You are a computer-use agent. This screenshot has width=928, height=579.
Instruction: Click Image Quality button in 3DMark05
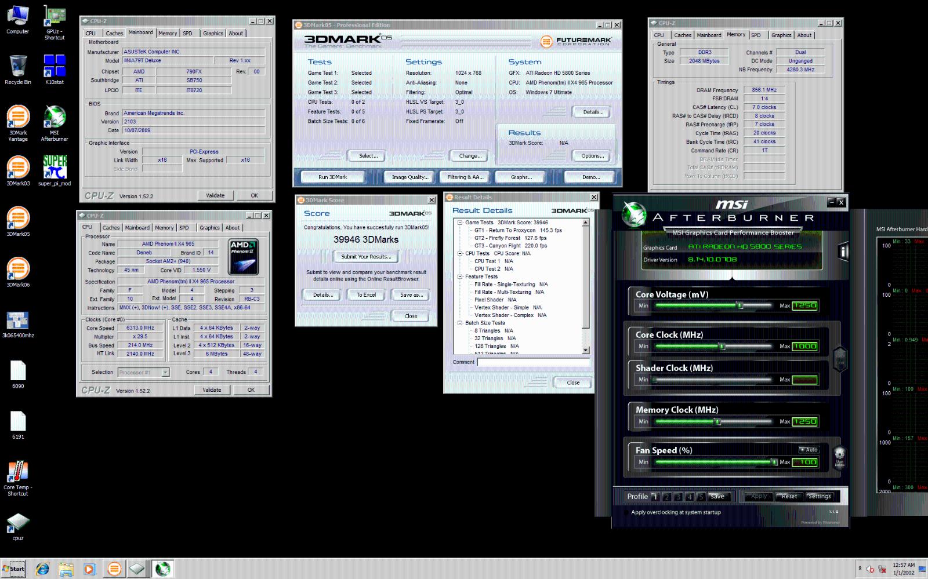[410, 177]
